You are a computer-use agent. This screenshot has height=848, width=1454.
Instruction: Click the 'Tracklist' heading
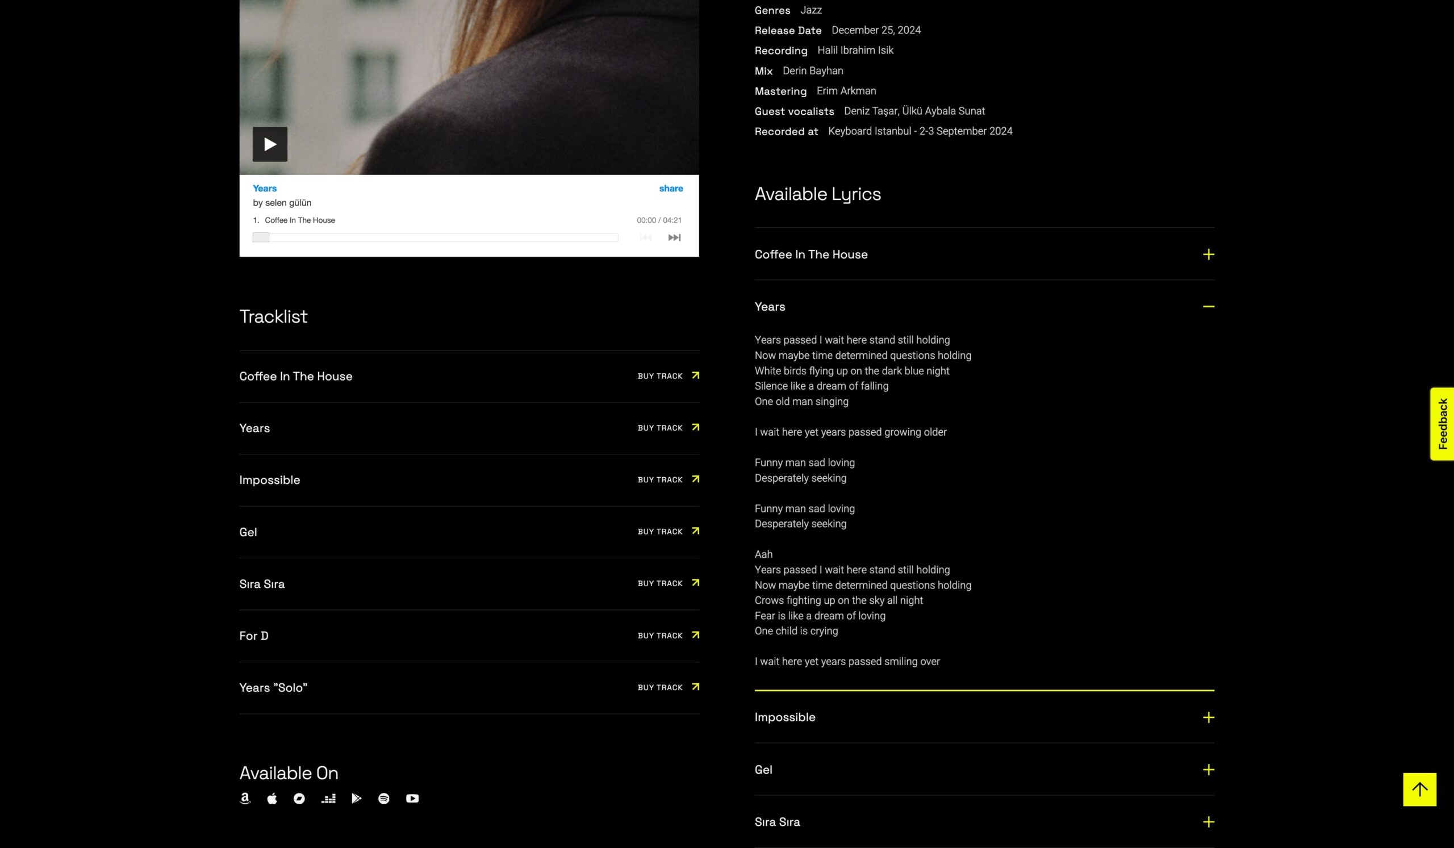273,316
